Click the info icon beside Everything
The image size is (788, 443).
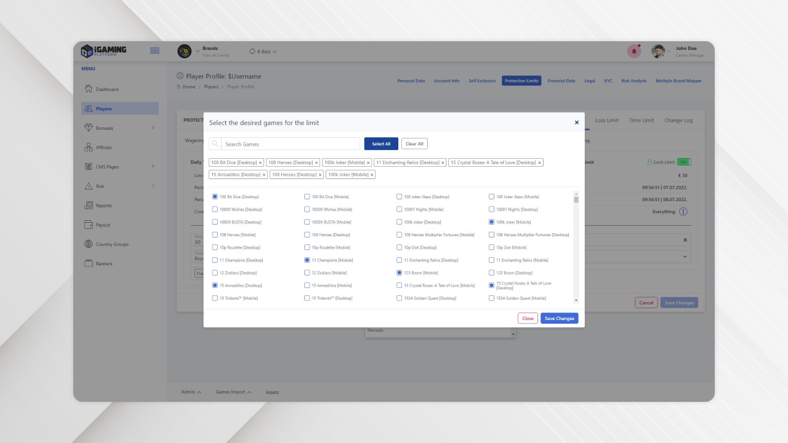(x=683, y=212)
